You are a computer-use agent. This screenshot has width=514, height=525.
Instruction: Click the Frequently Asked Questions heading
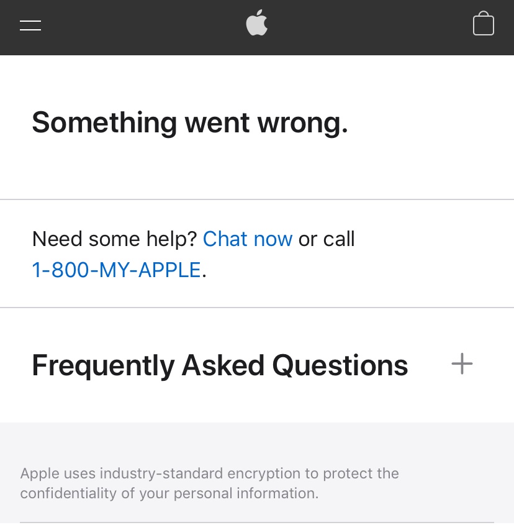click(x=220, y=365)
